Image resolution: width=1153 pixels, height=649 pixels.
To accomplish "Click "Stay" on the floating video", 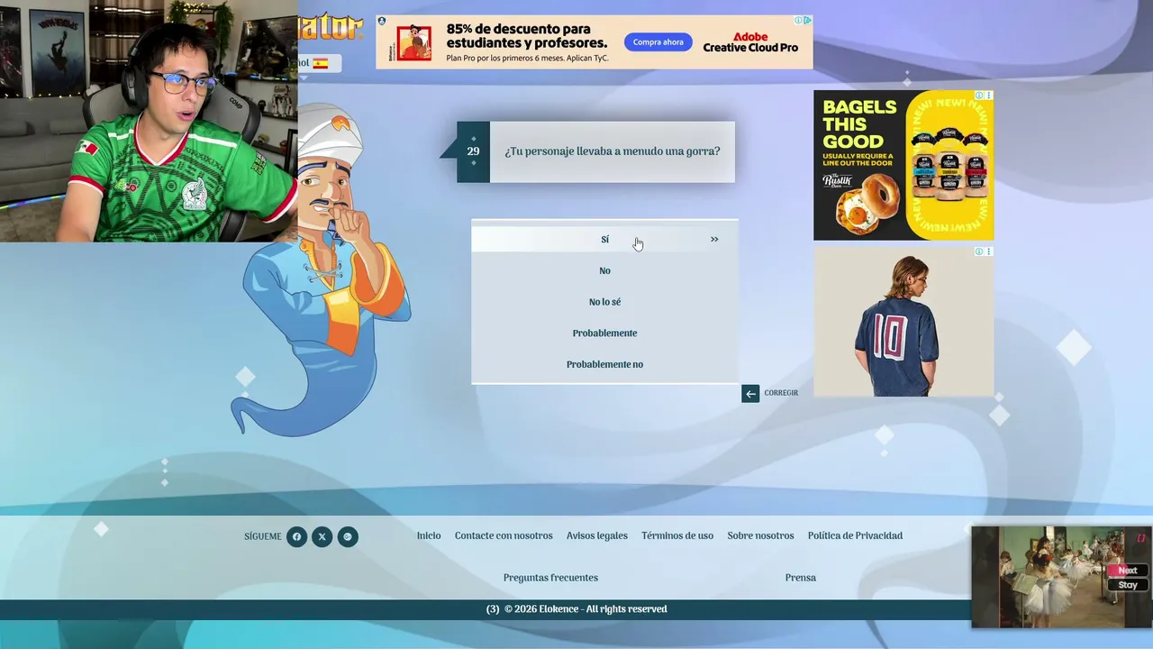I will point(1128,585).
